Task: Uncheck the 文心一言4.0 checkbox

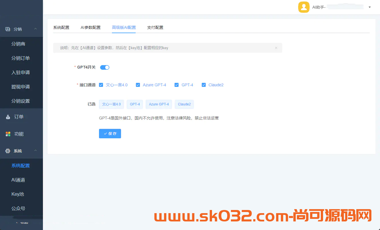Action: [101, 85]
